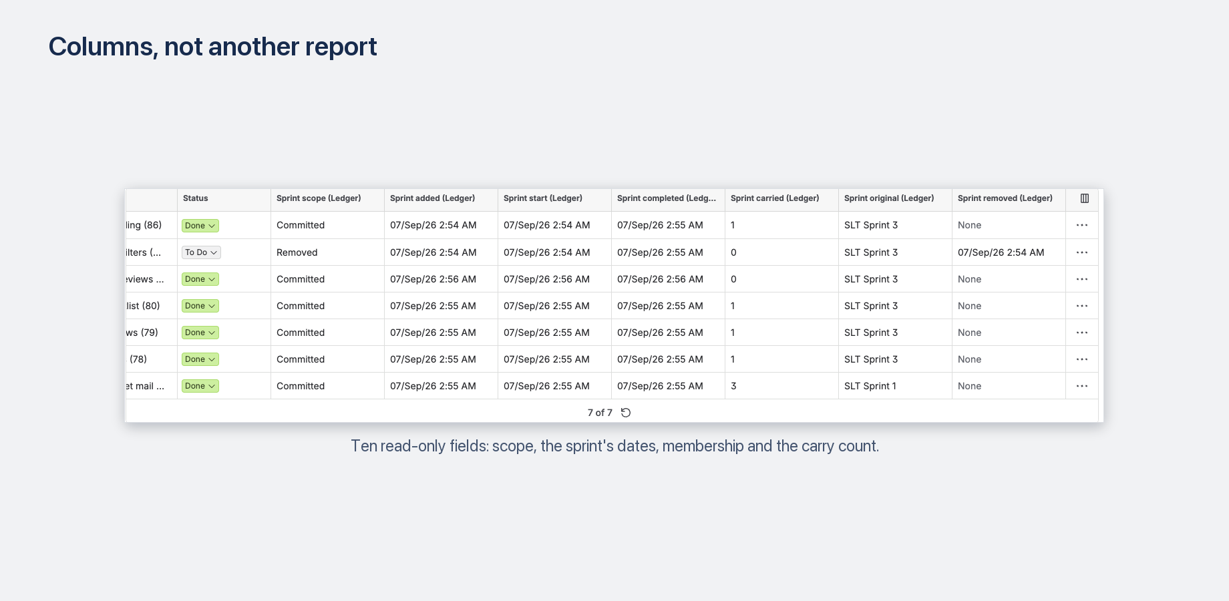Screen dimensions: 1229x601
Task: Open the et mail issue summary
Action: click(146, 386)
